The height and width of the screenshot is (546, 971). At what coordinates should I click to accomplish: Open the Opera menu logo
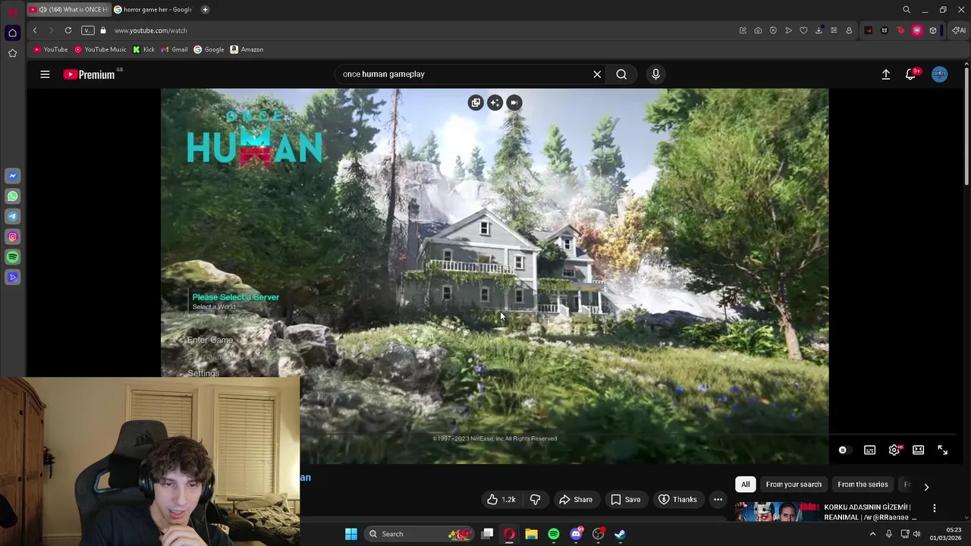[12, 11]
